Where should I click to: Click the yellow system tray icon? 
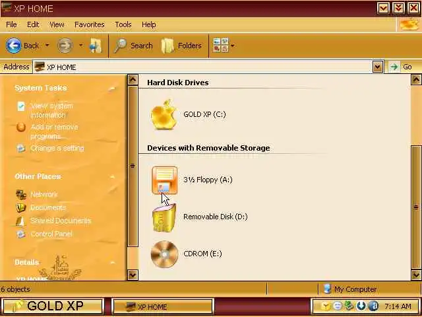click(x=326, y=306)
